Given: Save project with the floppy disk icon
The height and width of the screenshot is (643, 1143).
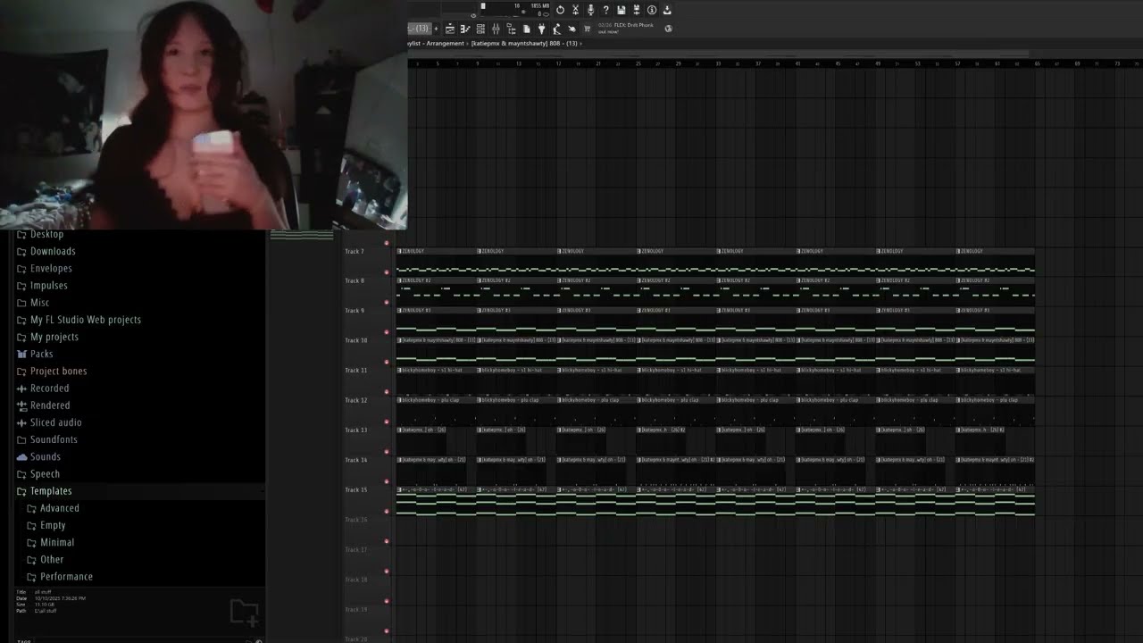Looking at the screenshot, I should [621, 10].
